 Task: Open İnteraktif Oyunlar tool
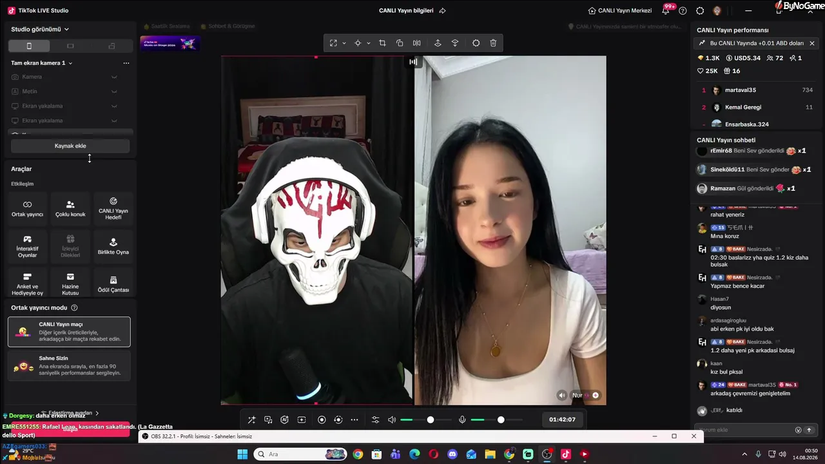tap(27, 246)
